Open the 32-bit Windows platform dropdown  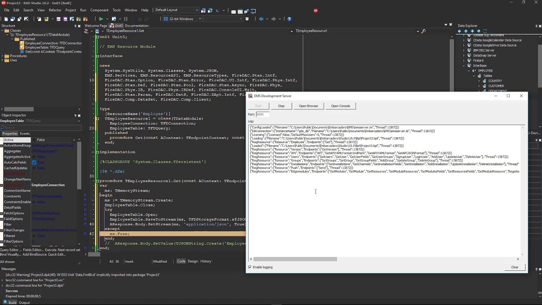tap(199, 19)
